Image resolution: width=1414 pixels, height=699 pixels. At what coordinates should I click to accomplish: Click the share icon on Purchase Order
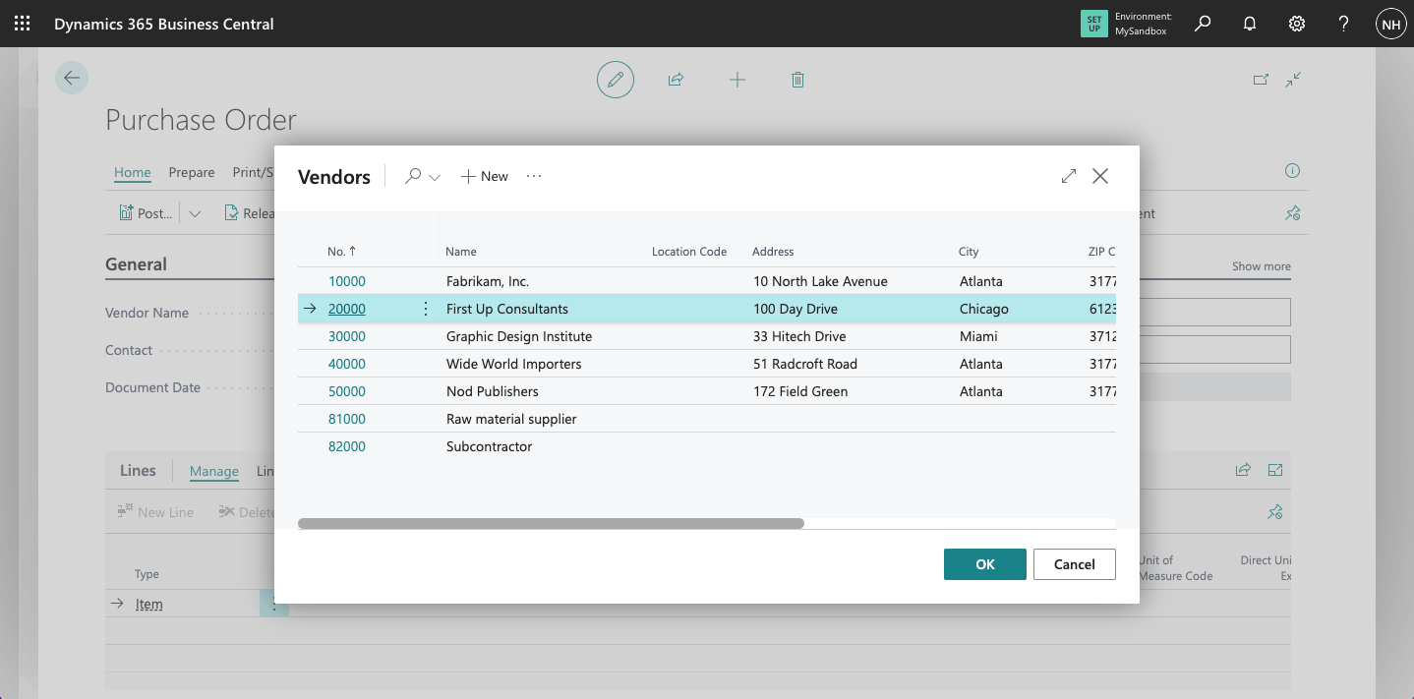point(676,80)
